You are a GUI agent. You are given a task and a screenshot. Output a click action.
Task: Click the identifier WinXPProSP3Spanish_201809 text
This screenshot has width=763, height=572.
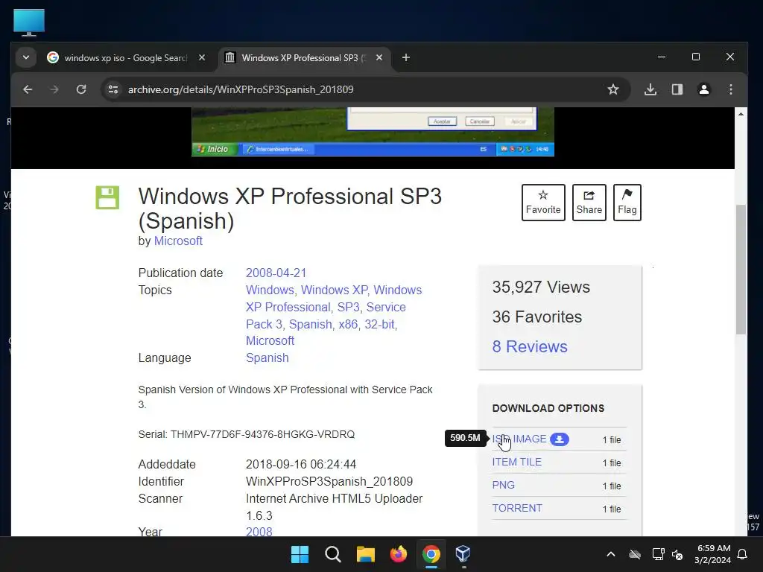click(x=329, y=482)
